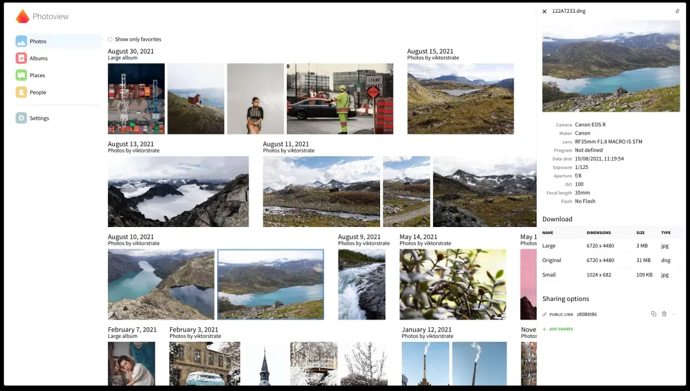Click the large preview image in sidebar
The height and width of the screenshot is (391, 690).
(x=611, y=66)
